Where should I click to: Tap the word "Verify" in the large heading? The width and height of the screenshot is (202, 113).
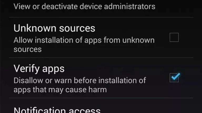click(x=26, y=69)
